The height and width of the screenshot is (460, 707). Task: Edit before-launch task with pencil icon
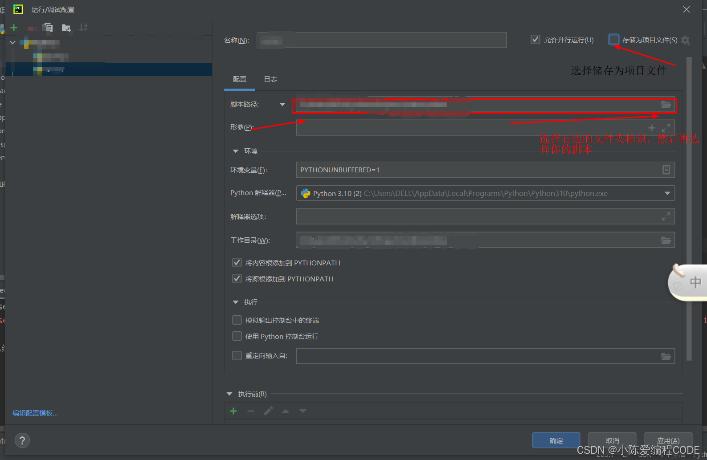pos(268,411)
